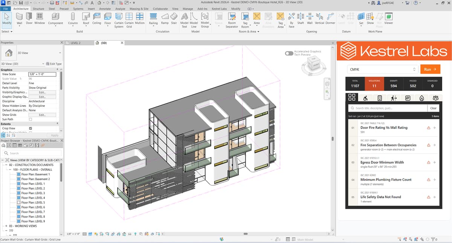This screenshot has width=452, height=243.
Task: Open the Massing & Site ribbon tab
Action: click(x=139, y=8)
